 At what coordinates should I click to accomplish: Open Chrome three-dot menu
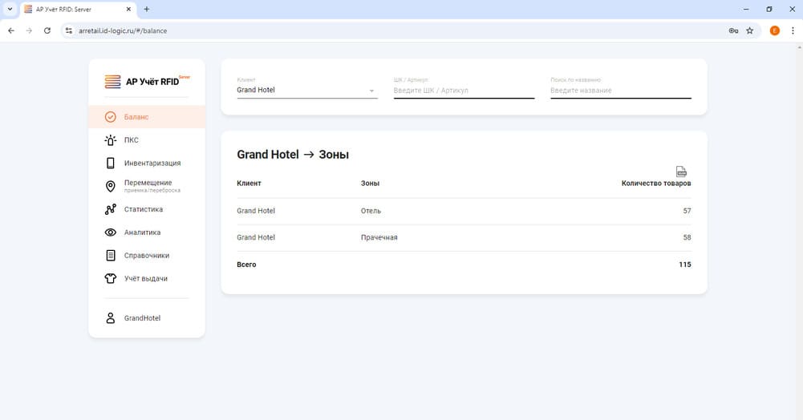click(x=793, y=30)
